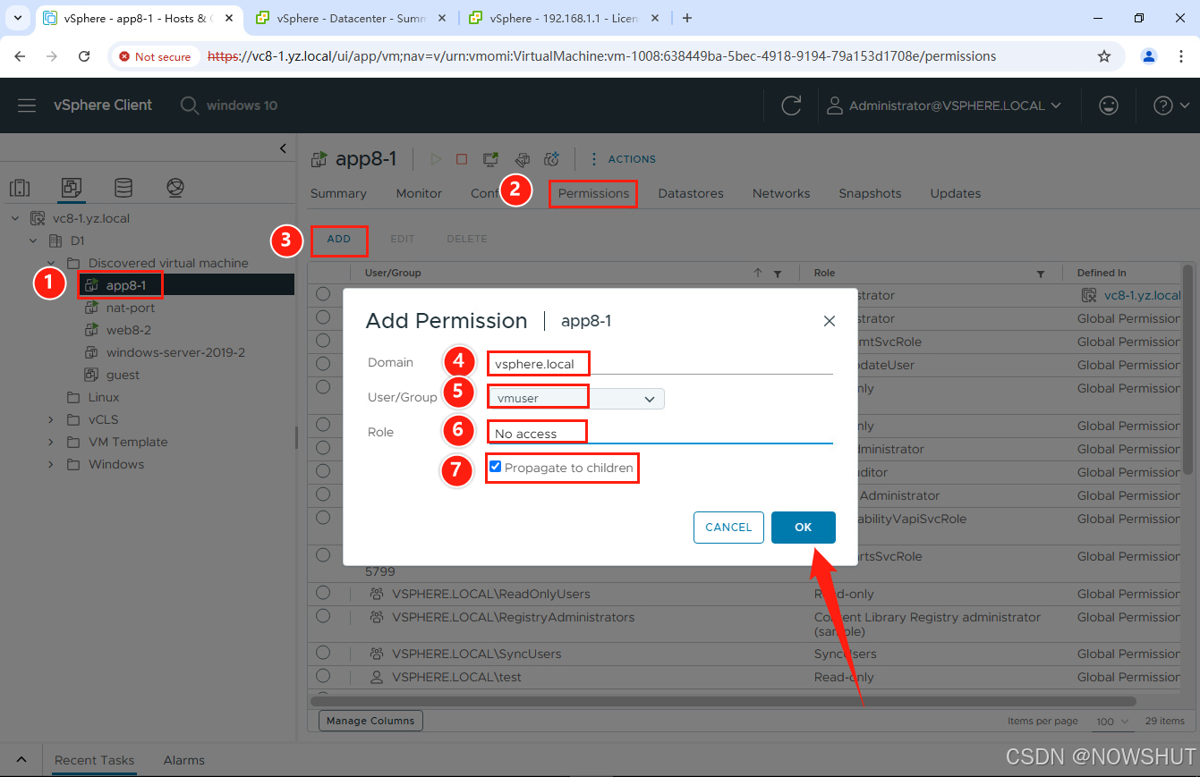
Task: Collapse the D1 datacenter node
Action: click(33, 241)
